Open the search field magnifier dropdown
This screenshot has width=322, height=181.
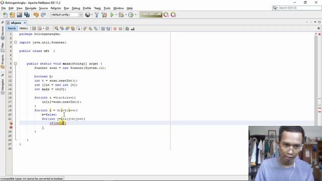[275, 8]
